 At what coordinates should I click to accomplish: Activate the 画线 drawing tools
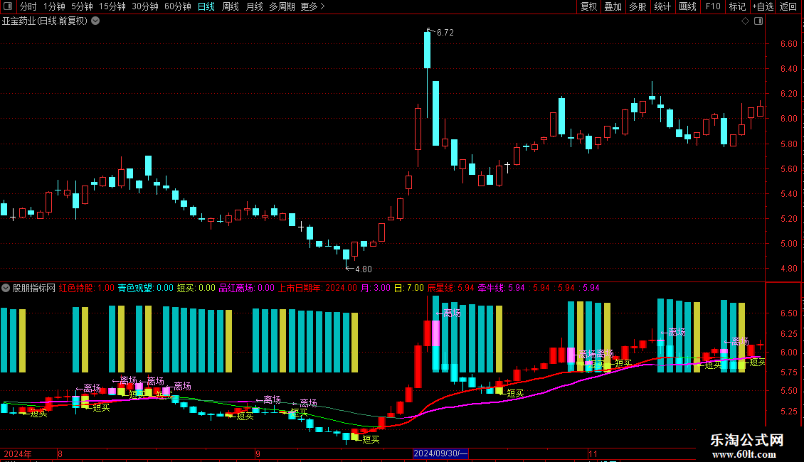(x=687, y=6)
